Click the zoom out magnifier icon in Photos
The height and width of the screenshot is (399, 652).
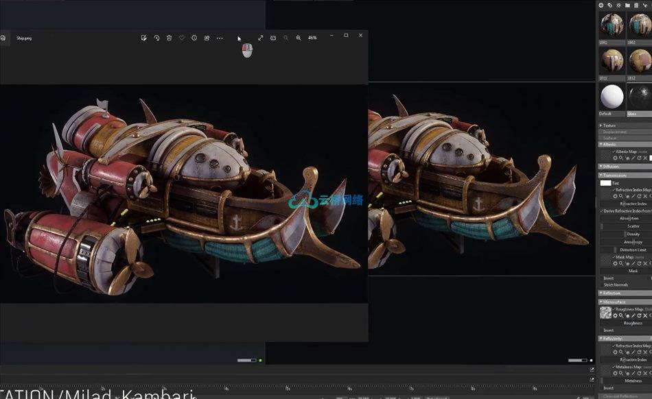point(286,38)
